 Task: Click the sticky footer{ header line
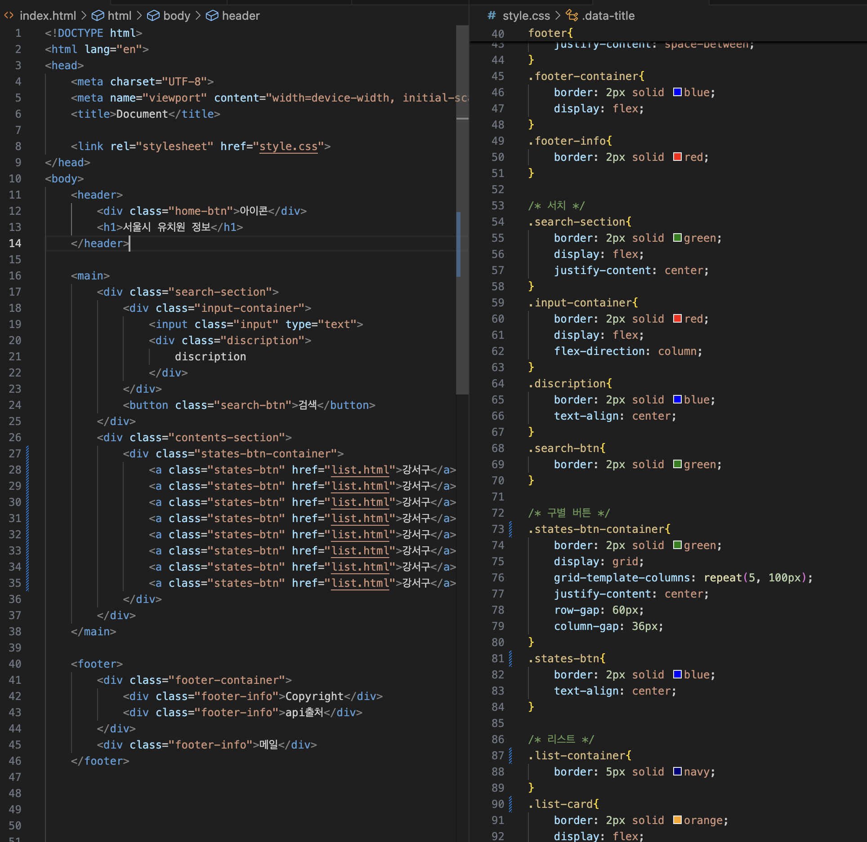tap(550, 33)
